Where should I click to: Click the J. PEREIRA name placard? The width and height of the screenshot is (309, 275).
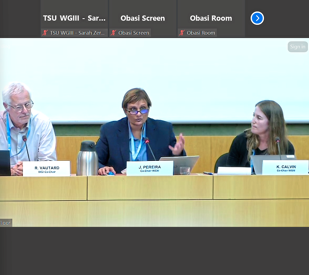tap(150, 168)
